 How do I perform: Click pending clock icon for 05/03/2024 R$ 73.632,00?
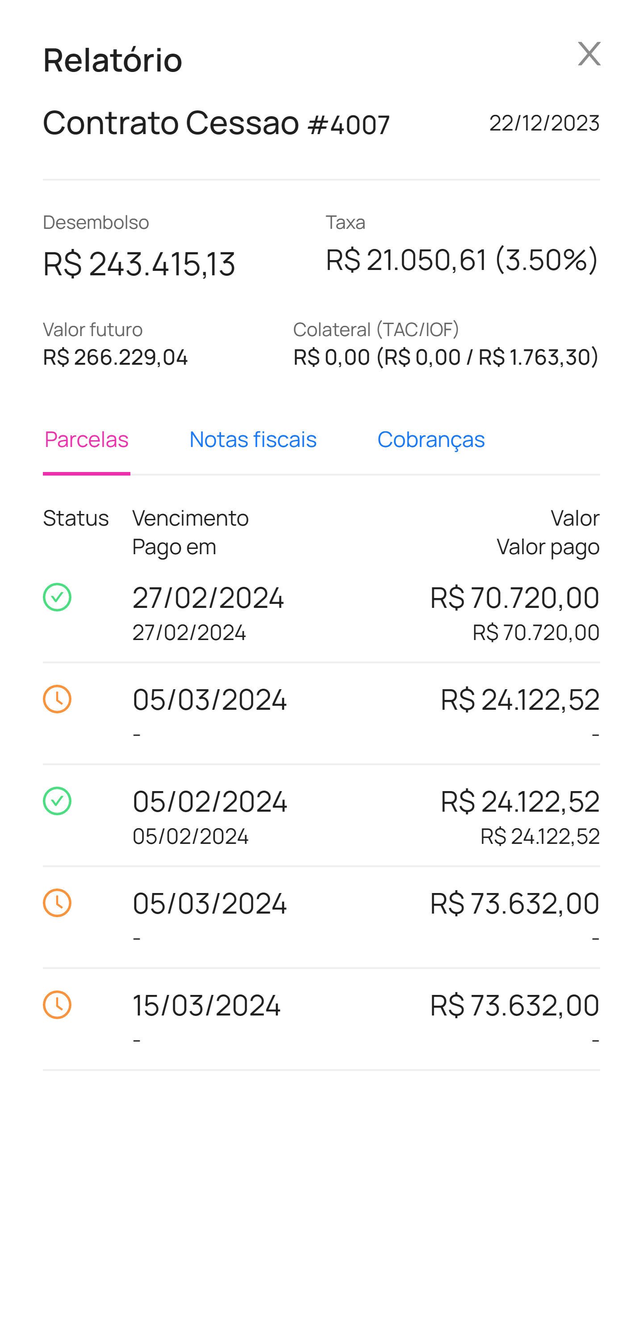(x=57, y=902)
